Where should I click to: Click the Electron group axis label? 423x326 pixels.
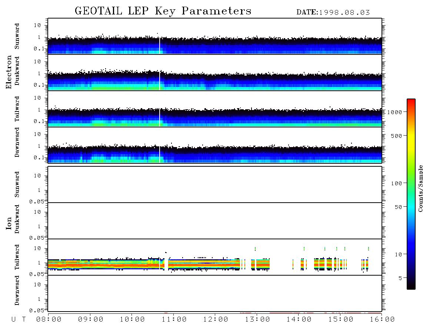pos(9,72)
